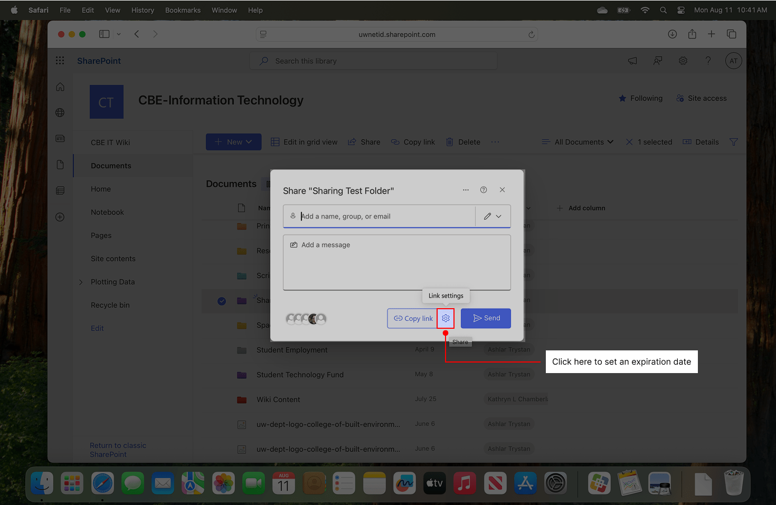Expand the Plotting Data section
This screenshot has width=776, height=505.
point(80,282)
